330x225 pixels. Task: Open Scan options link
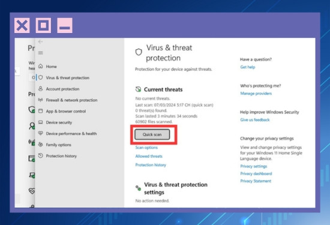tap(146, 148)
